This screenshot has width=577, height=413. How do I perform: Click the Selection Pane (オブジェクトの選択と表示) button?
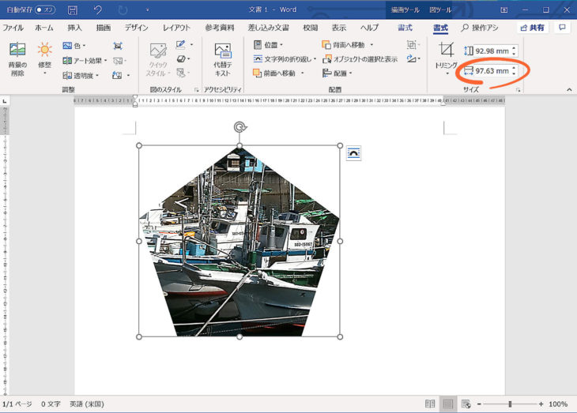click(359, 59)
